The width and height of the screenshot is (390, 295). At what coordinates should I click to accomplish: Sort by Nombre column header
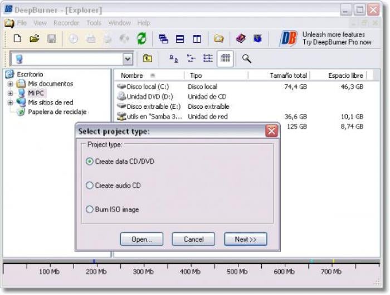point(149,76)
